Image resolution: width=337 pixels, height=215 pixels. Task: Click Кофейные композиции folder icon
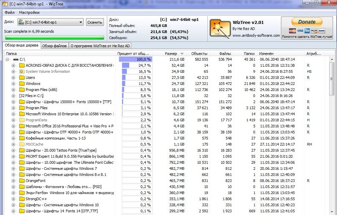22,138
